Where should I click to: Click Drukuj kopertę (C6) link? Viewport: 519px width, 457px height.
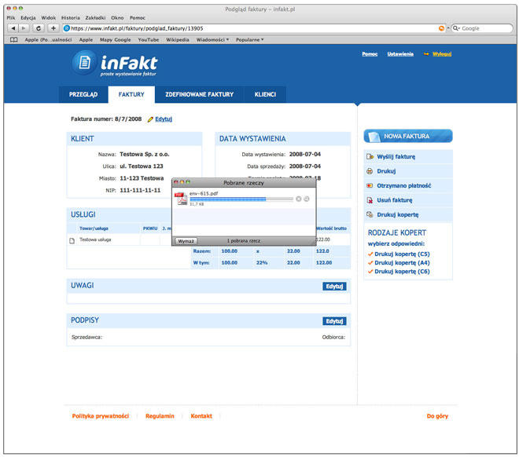pos(402,271)
